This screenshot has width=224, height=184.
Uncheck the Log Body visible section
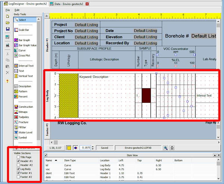coord(18,169)
